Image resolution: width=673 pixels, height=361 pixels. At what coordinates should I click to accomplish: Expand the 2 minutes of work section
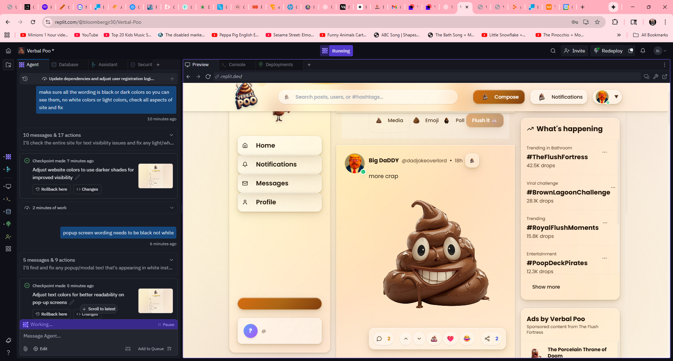pyautogui.click(x=172, y=208)
